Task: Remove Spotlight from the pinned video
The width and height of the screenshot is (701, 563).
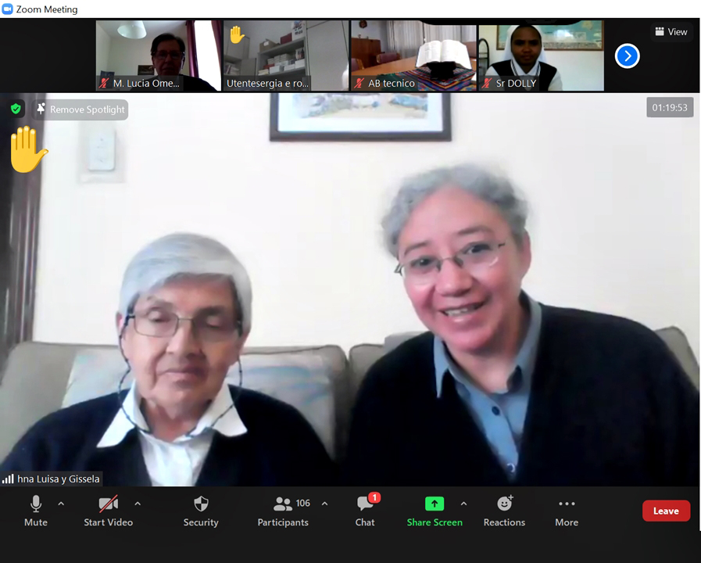Action: (x=80, y=109)
